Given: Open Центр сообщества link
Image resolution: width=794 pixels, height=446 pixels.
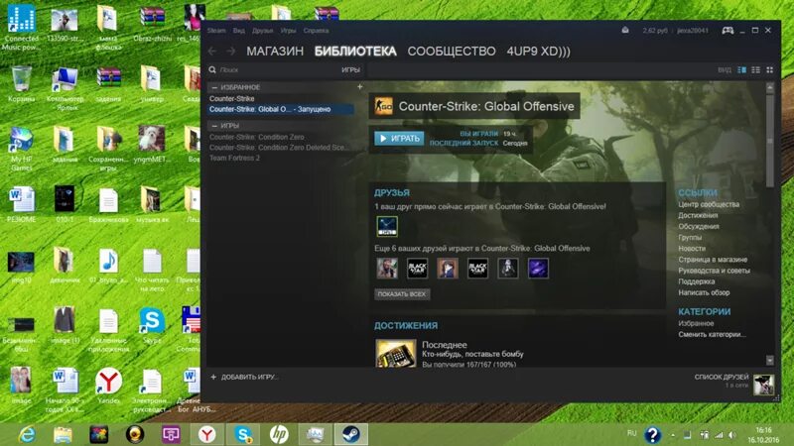Looking at the screenshot, I should coord(709,204).
